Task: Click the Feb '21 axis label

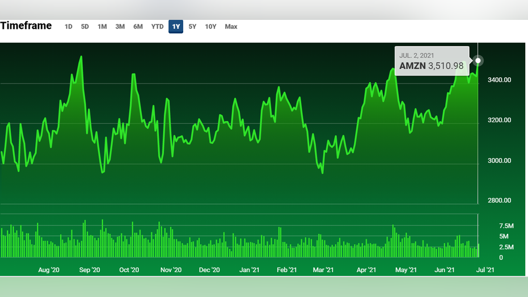Action: 286,270
